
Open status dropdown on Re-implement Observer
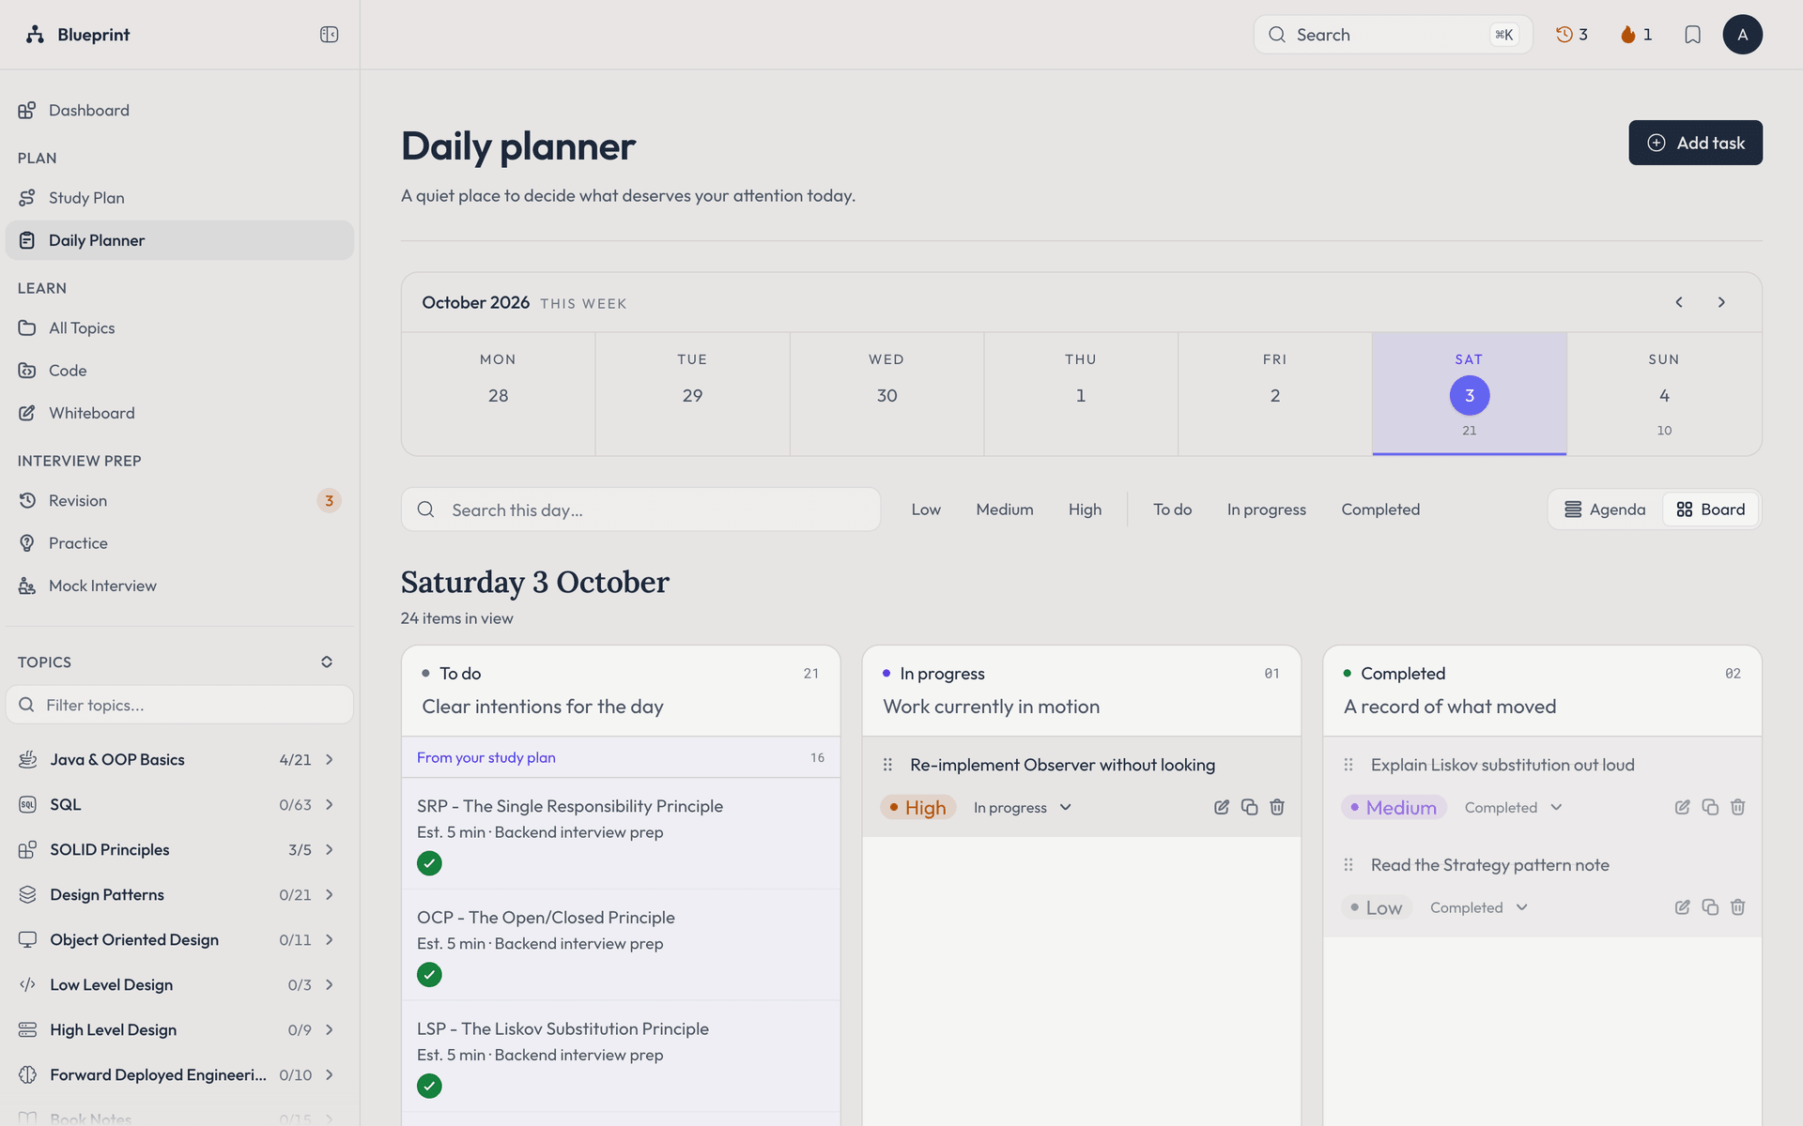point(1023,808)
